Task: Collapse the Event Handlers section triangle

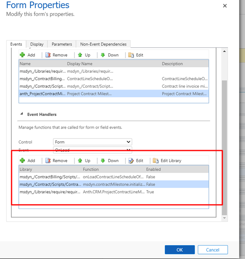Action: [x=21, y=115]
